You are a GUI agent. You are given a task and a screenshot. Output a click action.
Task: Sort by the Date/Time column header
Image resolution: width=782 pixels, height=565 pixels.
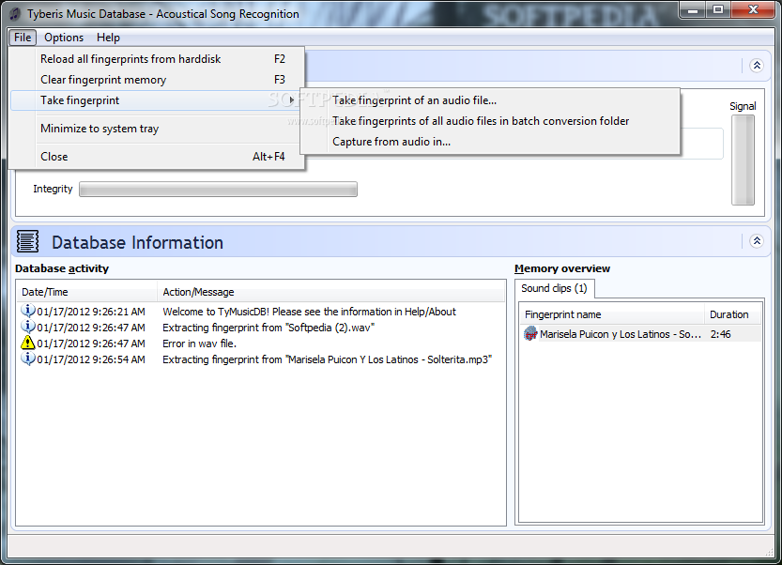pos(86,292)
